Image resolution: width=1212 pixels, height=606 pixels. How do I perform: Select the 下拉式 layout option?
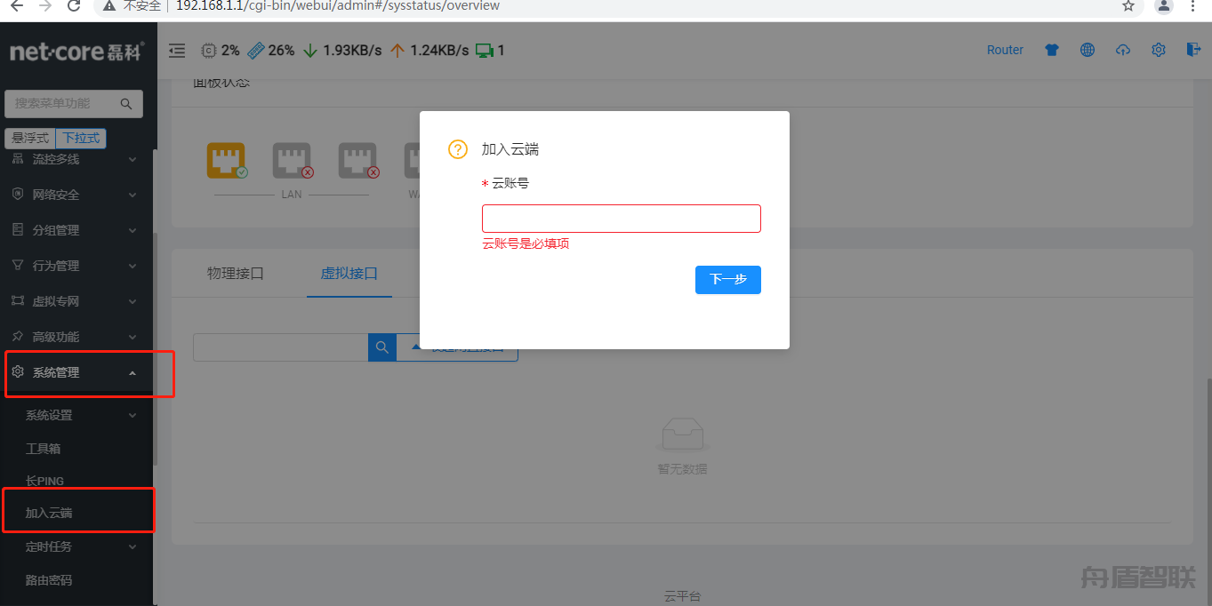pos(83,138)
